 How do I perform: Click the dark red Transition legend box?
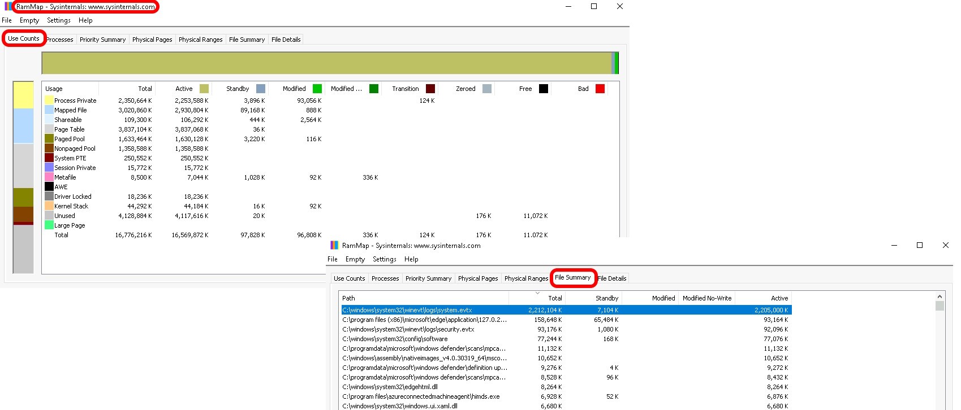click(x=430, y=89)
